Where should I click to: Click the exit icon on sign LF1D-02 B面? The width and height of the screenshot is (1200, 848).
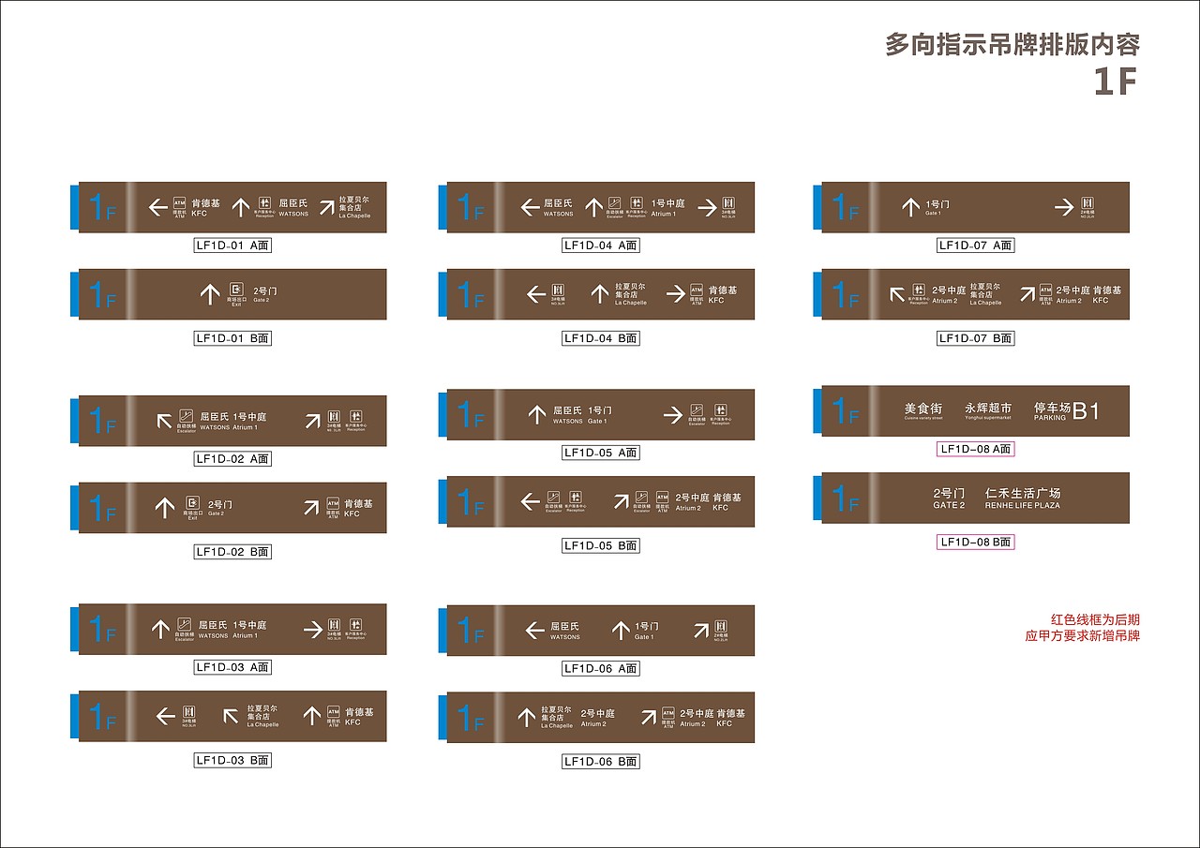point(193,502)
